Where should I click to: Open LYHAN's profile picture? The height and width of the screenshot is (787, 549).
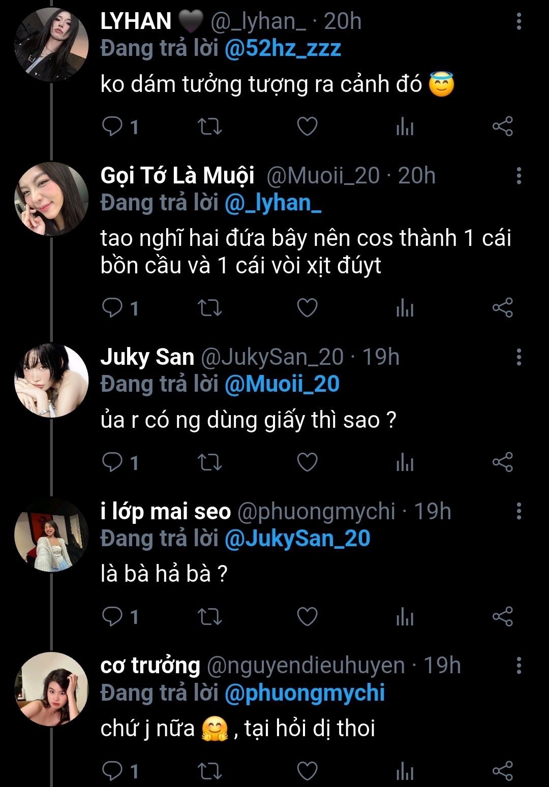pyautogui.click(x=51, y=45)
